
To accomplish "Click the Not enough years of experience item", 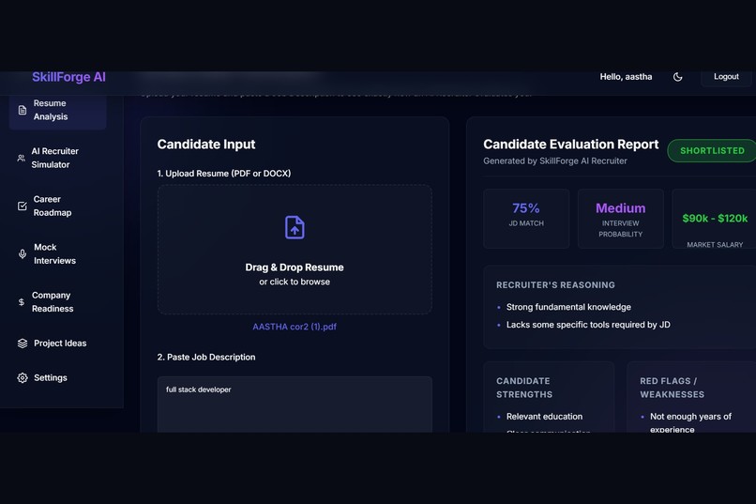I will point(690,422).
